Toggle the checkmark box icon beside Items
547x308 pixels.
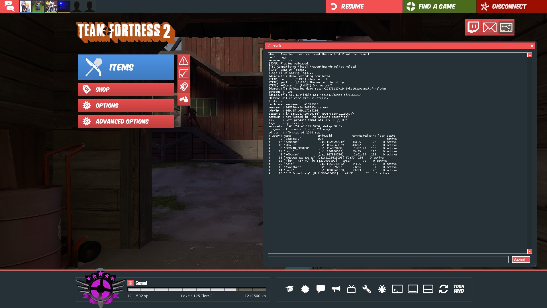point(184,74)
